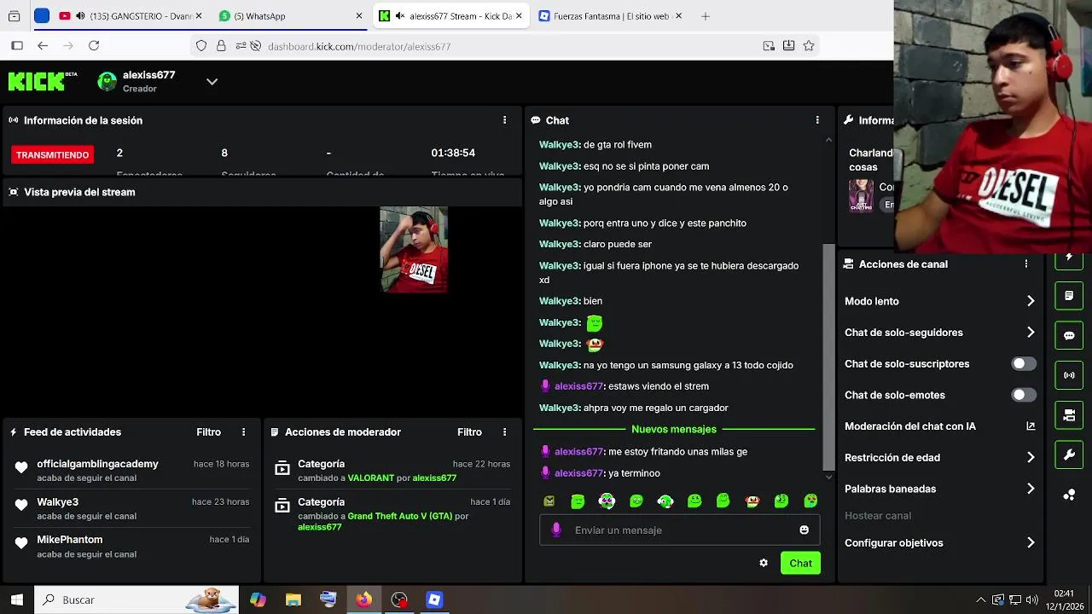The width and height of the screenshot is (1092, 614).
Task: Insert the heart-eyes green emote
Action: pos(810,501)
